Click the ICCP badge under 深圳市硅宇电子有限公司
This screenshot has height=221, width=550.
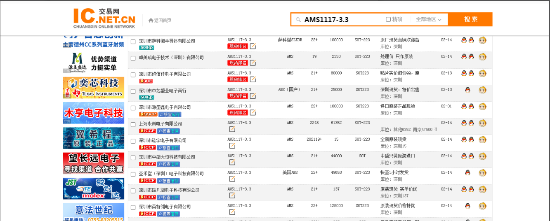pos(147,147)
